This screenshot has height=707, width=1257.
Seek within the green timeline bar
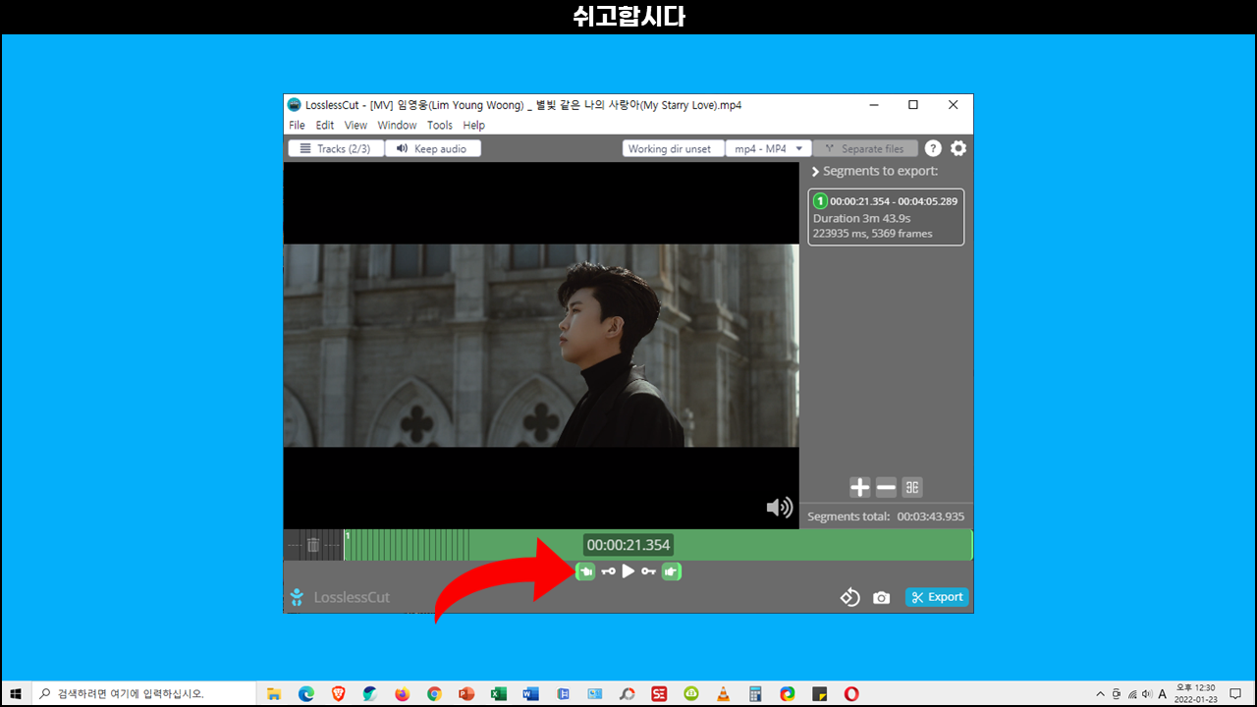[658, 545]
